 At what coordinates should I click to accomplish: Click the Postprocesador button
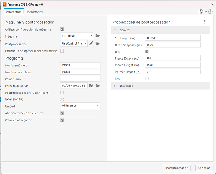(177, 168)
